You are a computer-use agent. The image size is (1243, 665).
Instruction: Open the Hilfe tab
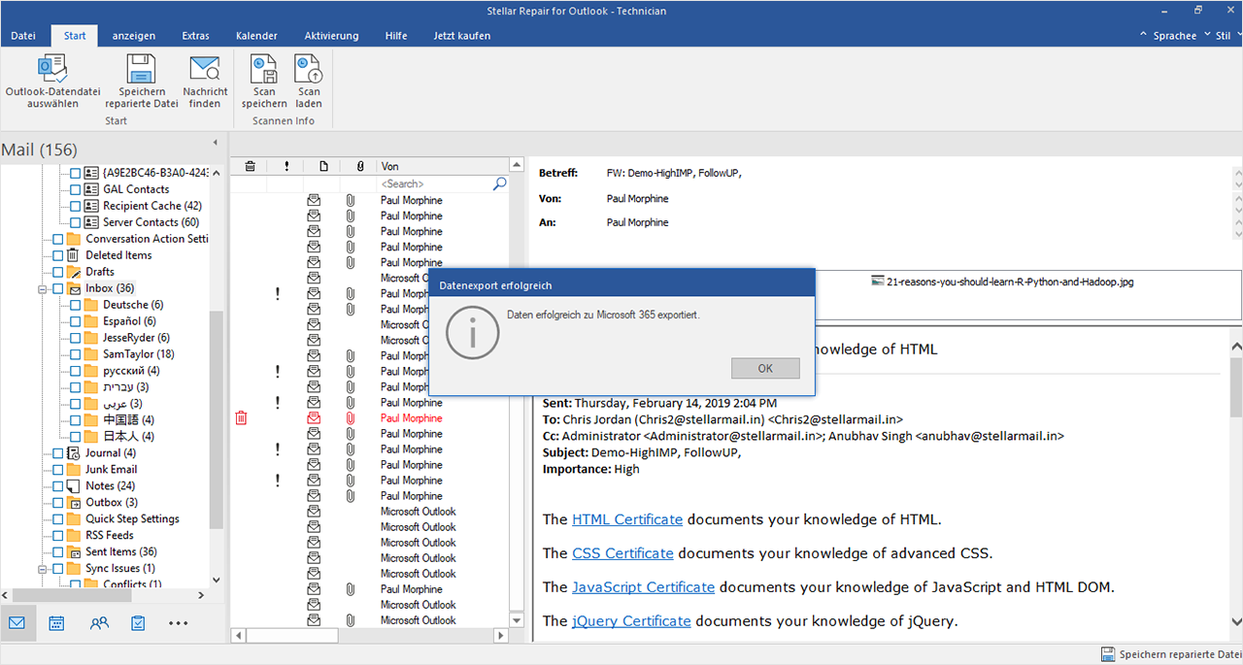[396, 36]
